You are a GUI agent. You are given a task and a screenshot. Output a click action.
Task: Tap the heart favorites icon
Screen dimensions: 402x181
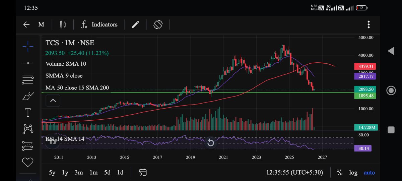pyautogui.click(x=28, y=162)
